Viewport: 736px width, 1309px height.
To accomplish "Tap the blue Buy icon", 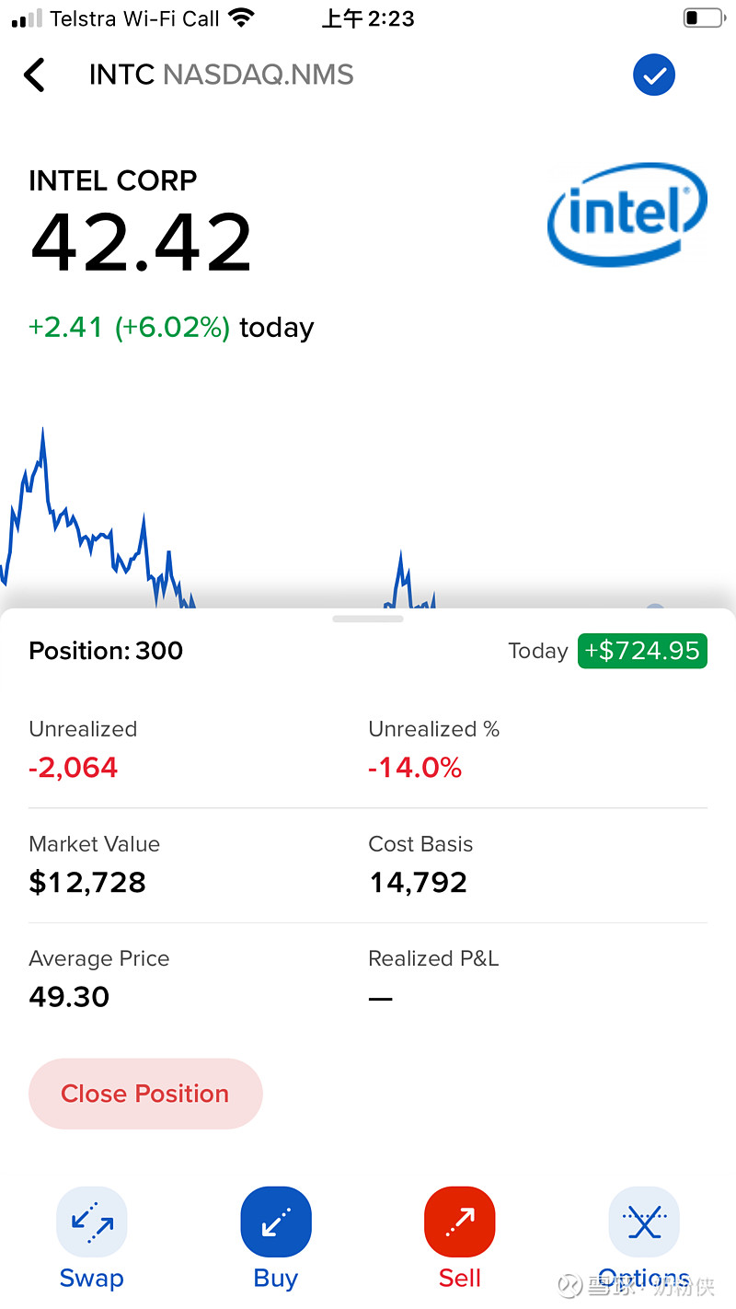I will (x=276, y=1222).
